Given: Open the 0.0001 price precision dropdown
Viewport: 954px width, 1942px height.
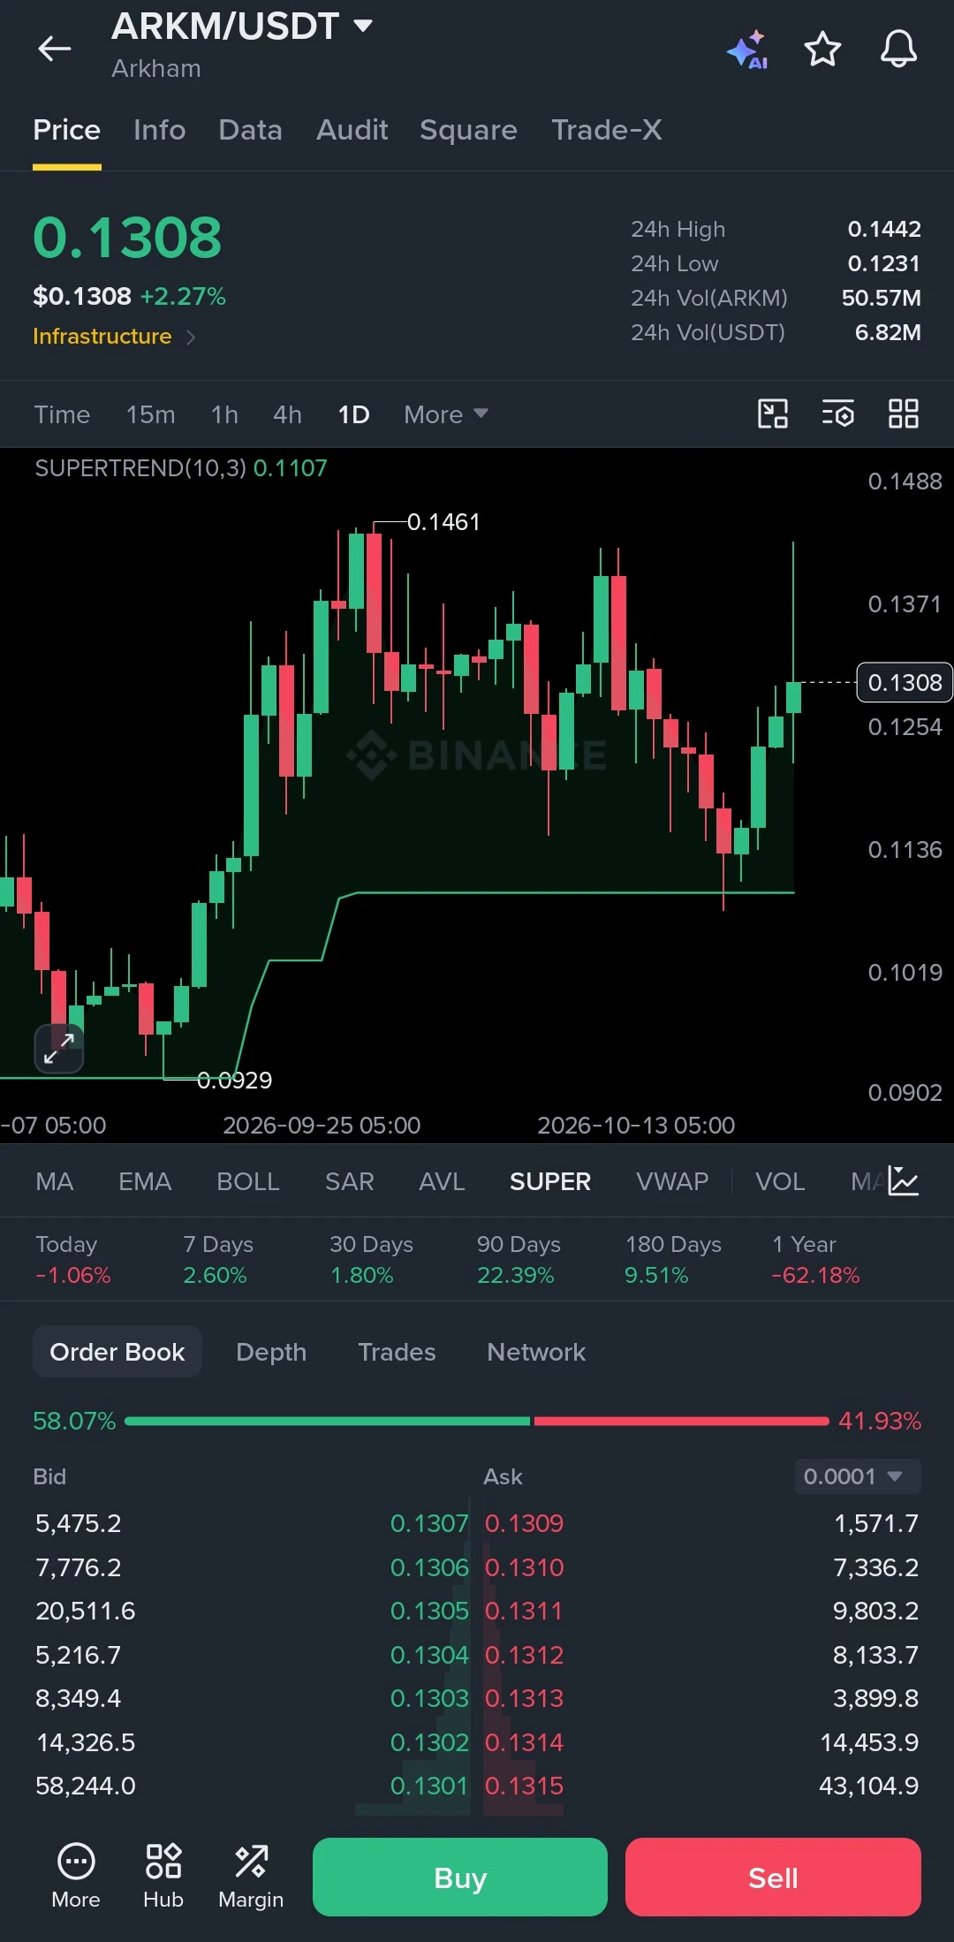Looking at the screenshot, I should [858, 1476].
